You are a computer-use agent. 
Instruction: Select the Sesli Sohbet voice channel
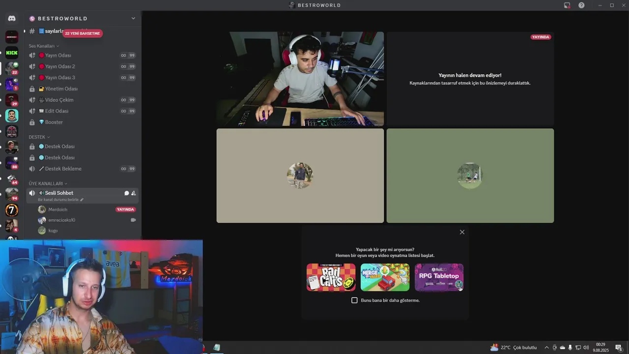click(x=82, y=195)
